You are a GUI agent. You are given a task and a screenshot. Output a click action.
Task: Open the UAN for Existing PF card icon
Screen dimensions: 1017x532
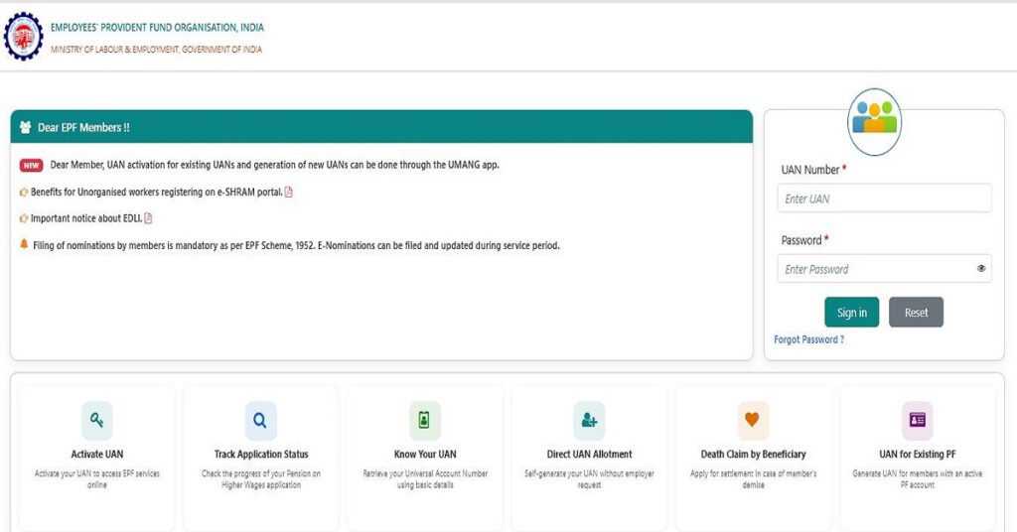(x=917, y=420)
